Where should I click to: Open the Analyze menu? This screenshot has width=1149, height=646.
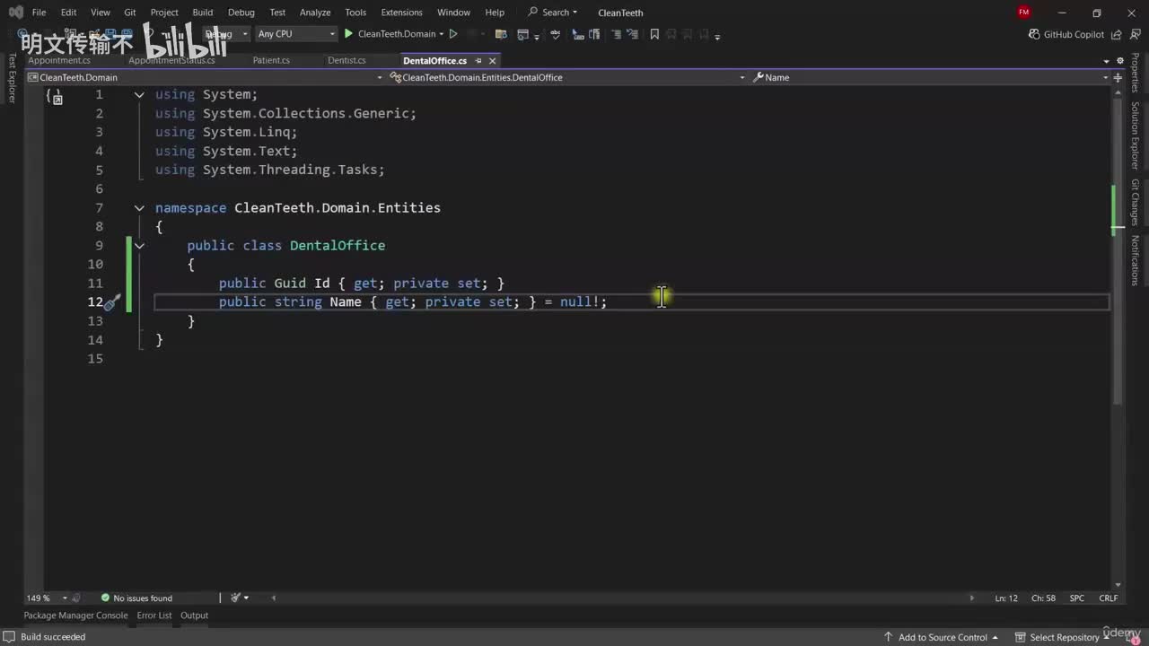pyautogui.click(x=315, y=13)
